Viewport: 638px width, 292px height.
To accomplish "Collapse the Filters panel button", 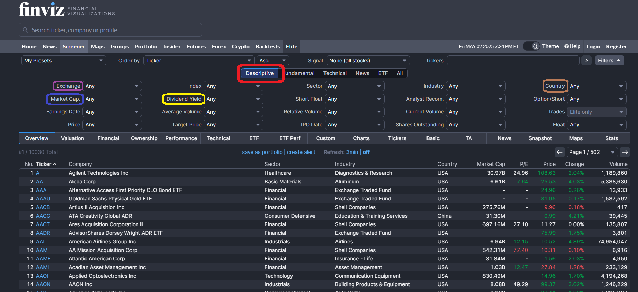I will point(609,60).
